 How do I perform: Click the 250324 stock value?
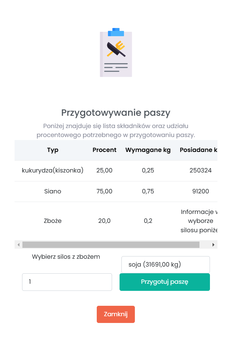tap(200, 171)
